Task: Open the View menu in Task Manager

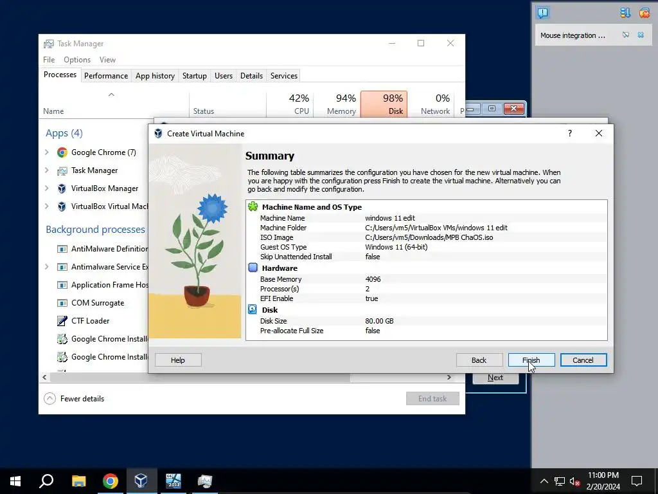Action: pos(107,60)
